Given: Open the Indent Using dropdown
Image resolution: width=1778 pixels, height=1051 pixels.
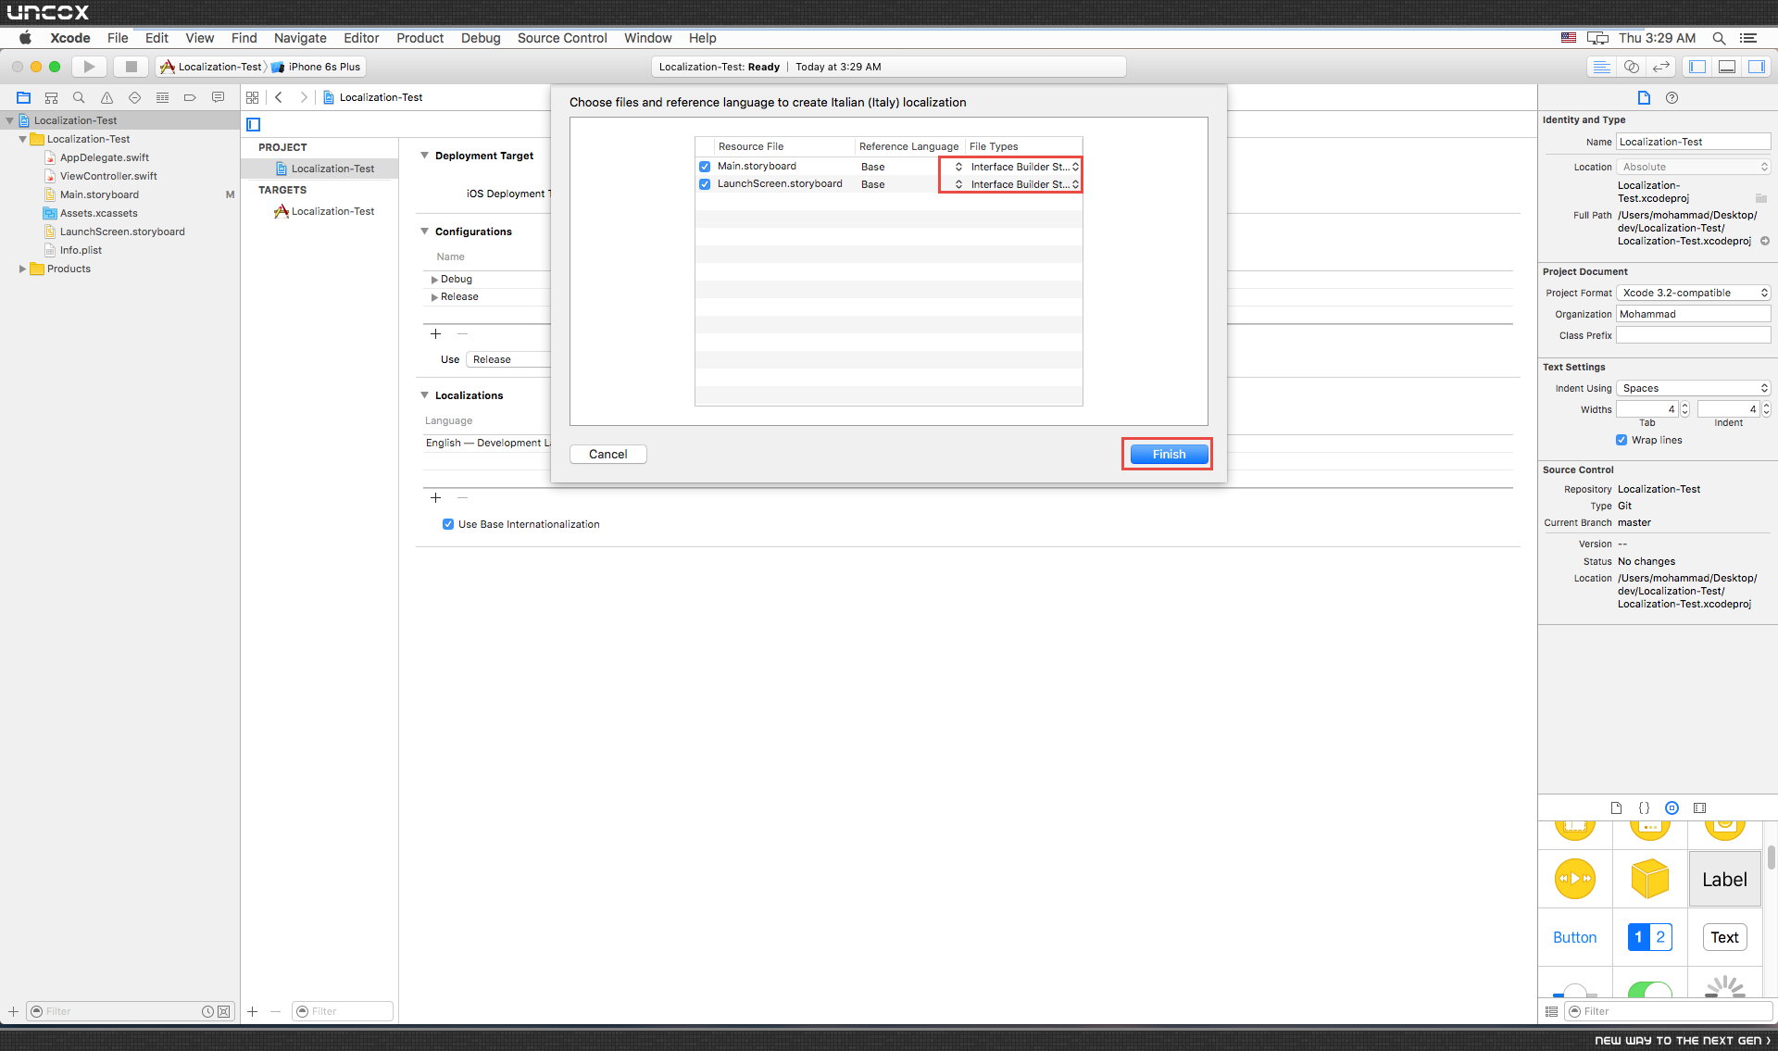Looking at the screenshot, I should click(1694, 388).
